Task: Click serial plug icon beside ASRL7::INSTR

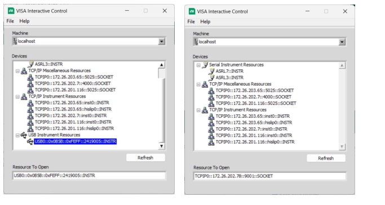Action: pos(211,72)
